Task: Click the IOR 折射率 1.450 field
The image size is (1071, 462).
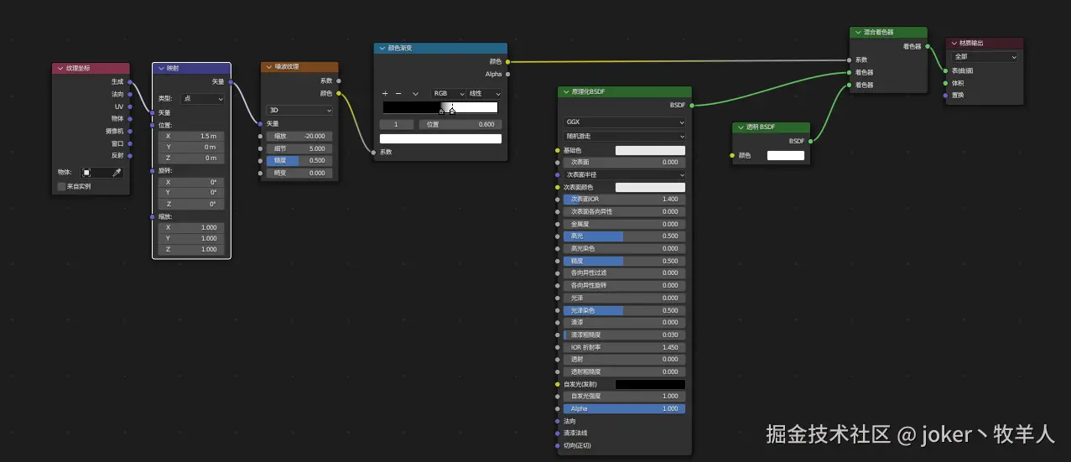Action: click(x=624, y=347)
